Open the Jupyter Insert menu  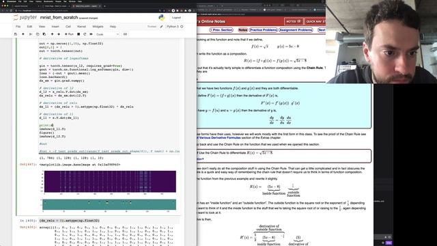[55, 27]
